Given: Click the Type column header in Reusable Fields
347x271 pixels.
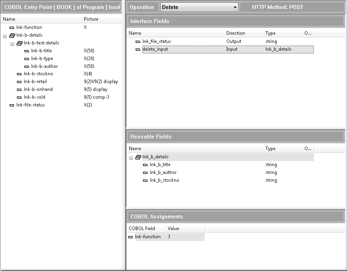Looking at the screenshot, I should click(x=270, y=149).
